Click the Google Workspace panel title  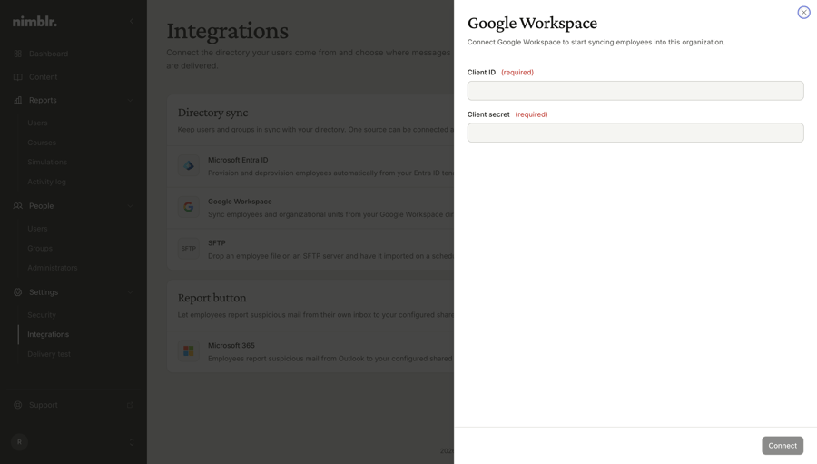pyautogui.click(x=532, y=24)
